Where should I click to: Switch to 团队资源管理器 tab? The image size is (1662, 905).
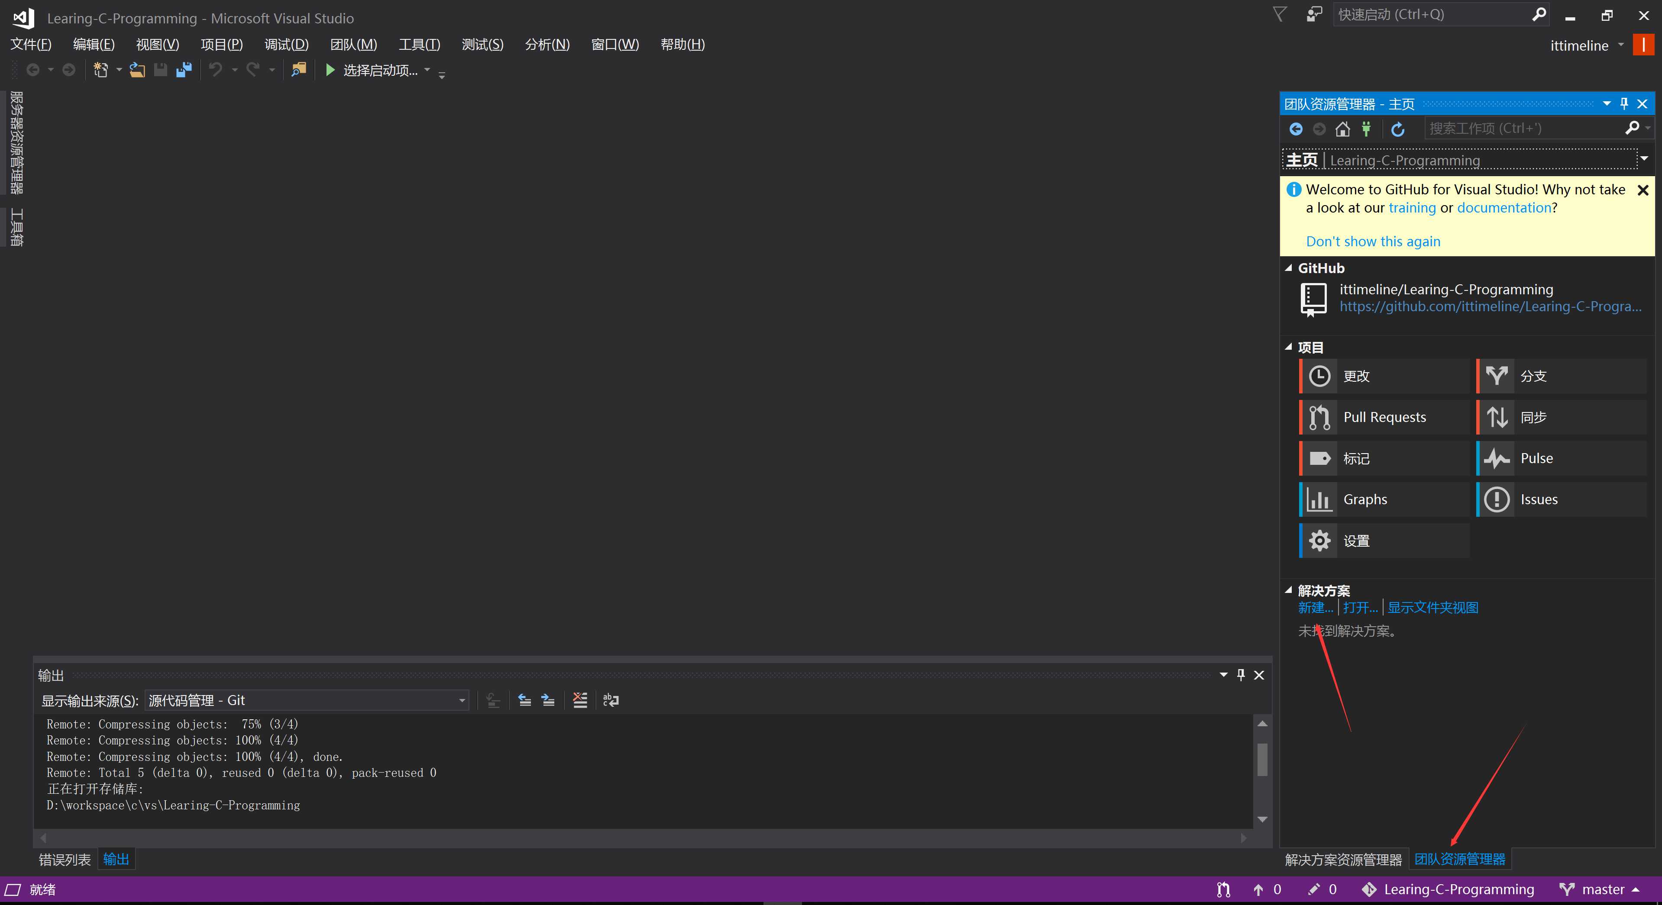1460,859
